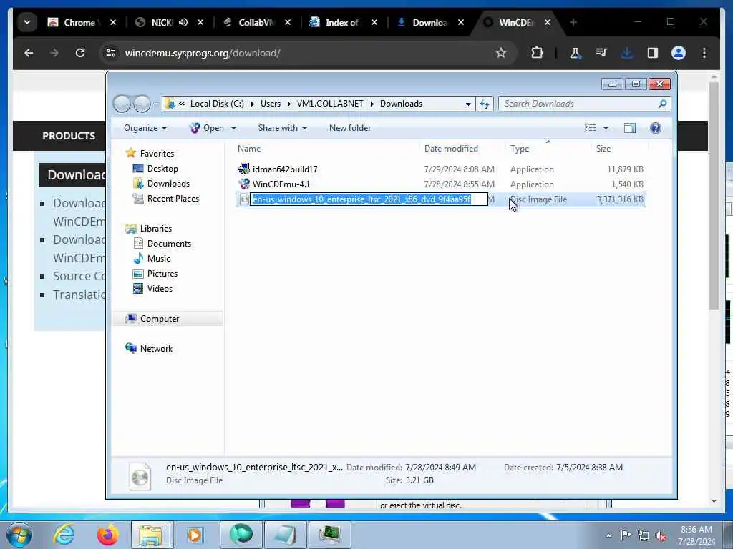This screenshot has height=549, width=733.
Task: Switch to the Download tab
Action: tap(429, 22)
